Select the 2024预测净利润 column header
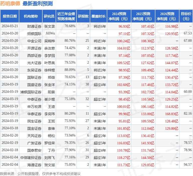The height and width of the screenshot is (176, 193). tap(119, 16)
